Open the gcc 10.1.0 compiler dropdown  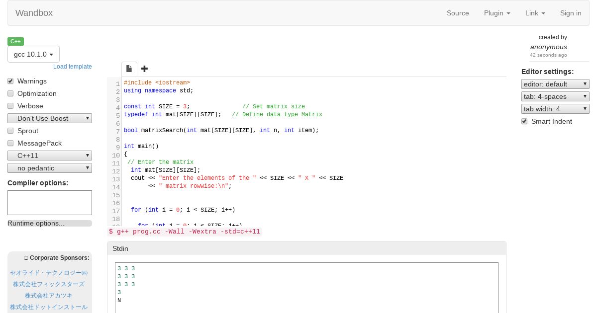[33, 54]
